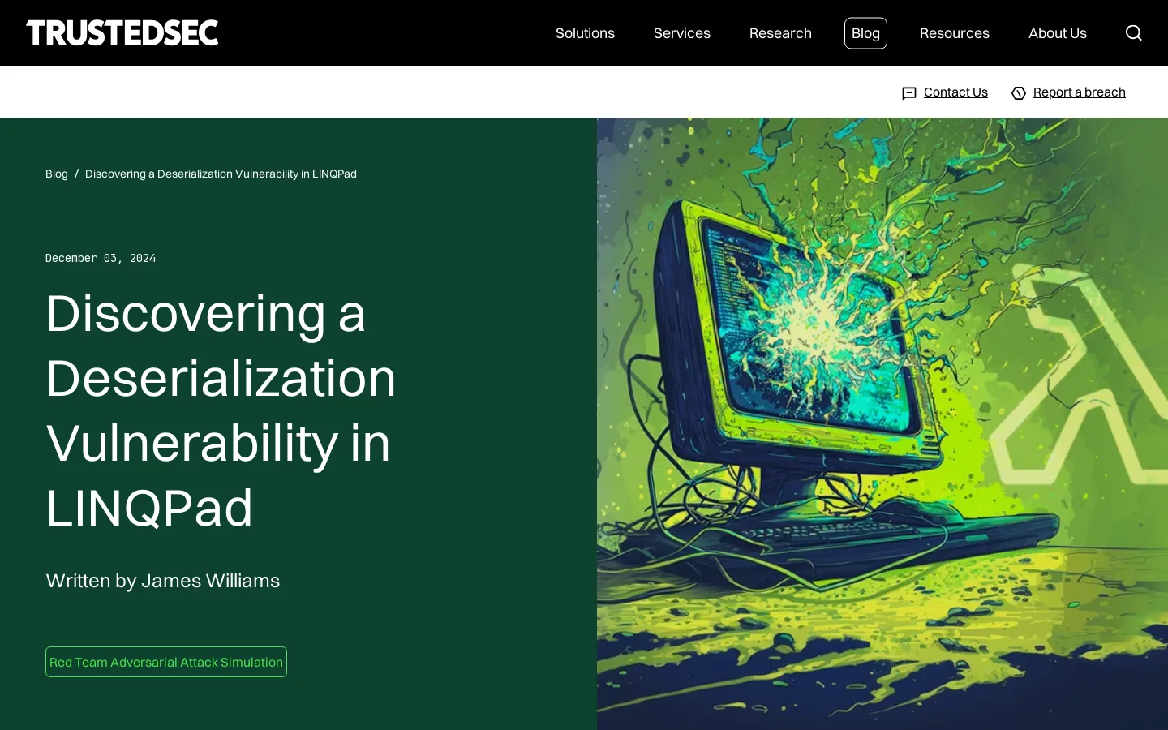Viewport: 1168px width, 730px height.
Task: Return to Blog via breadcrumb
Action: click(57, 174)
